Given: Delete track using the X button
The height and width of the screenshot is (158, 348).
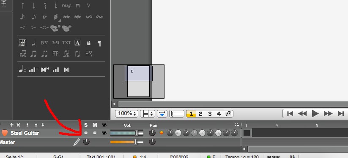Looking at the screenshot, I should point(19,125).
